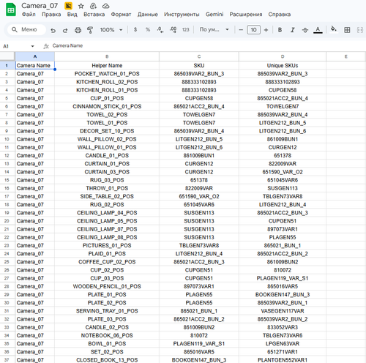Open the borders tool
366x363 pixels.
(347, 30)
